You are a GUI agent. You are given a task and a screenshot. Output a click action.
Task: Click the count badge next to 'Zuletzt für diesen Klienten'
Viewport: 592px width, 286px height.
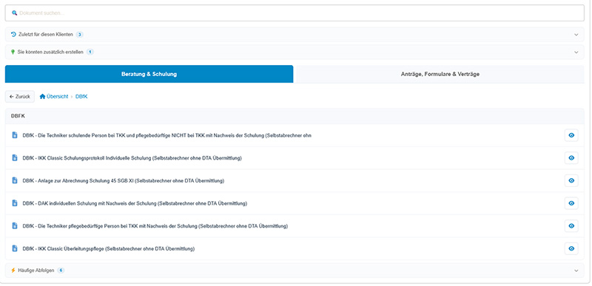click(x=79, y=34)
